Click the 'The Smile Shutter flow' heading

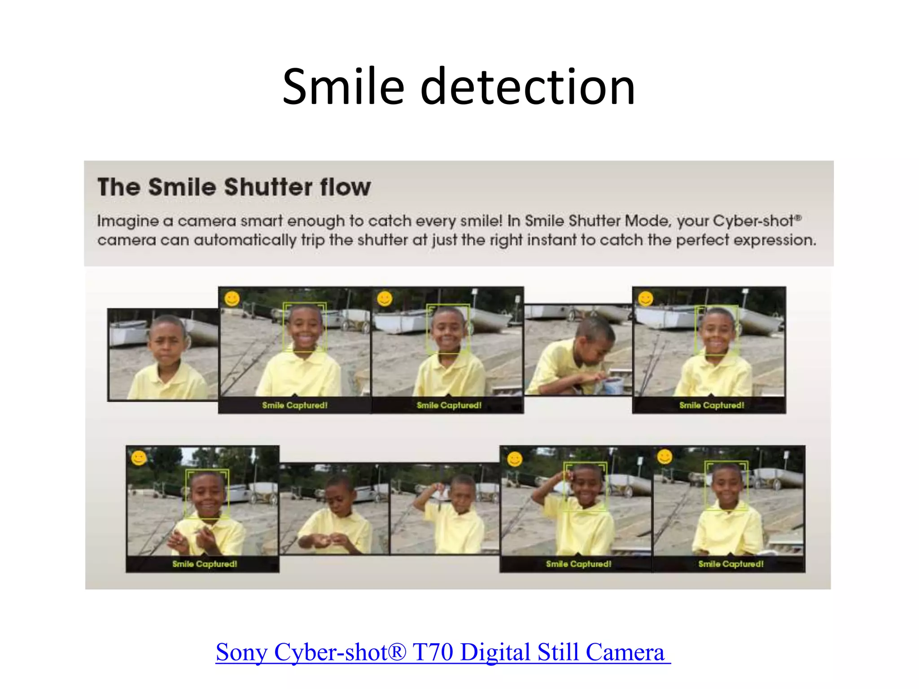click(234, 187)
